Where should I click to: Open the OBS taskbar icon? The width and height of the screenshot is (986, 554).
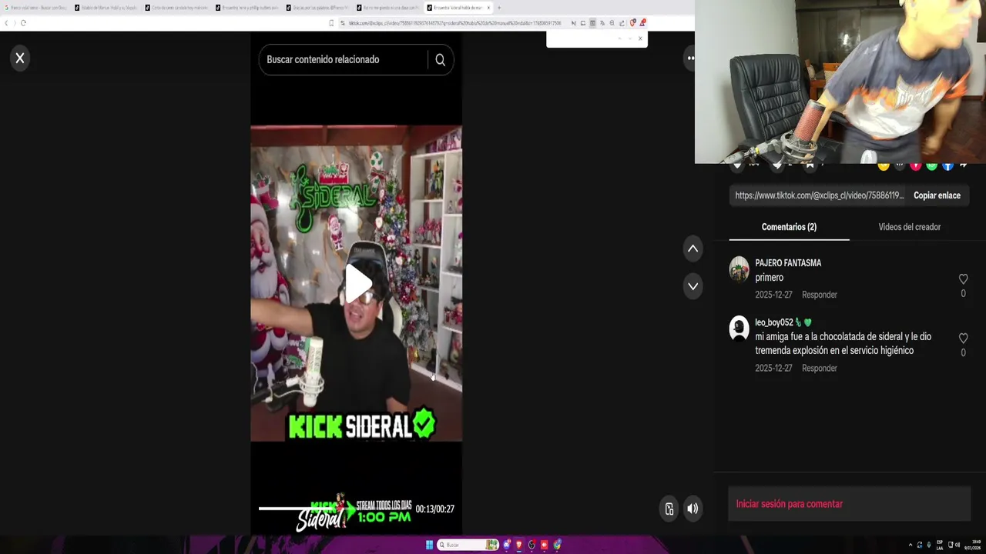click(532, 545)
